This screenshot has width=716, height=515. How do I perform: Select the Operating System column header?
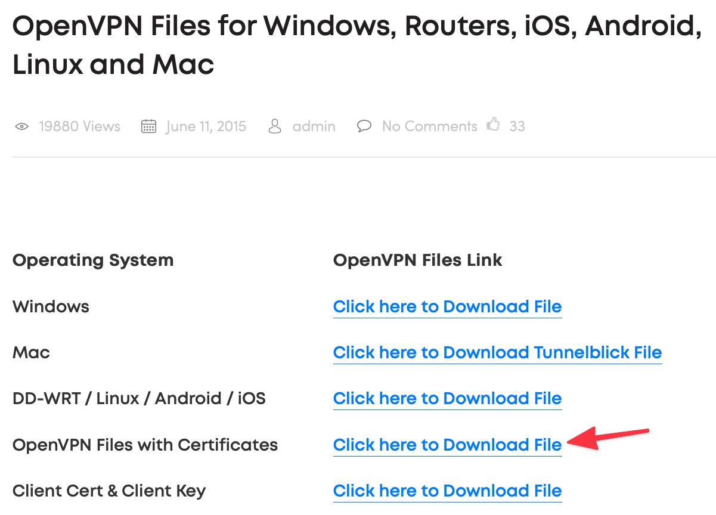click(93, 260)
